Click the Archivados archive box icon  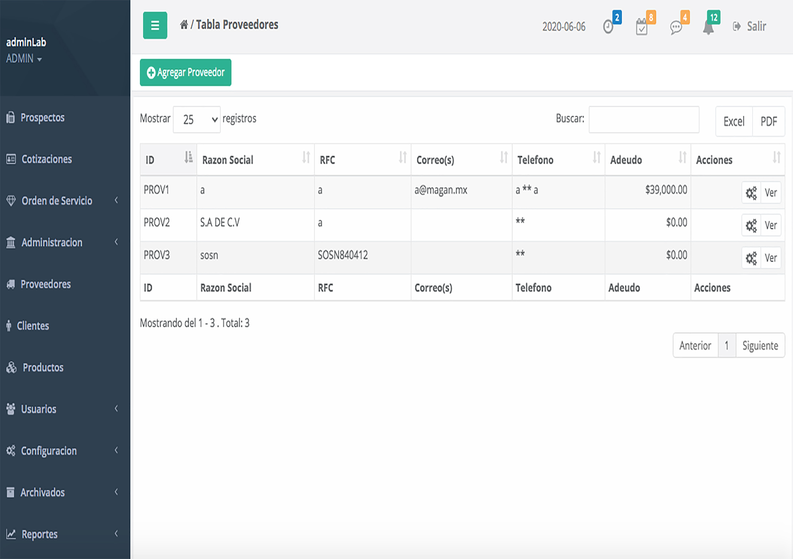click(x=11, y=492)
